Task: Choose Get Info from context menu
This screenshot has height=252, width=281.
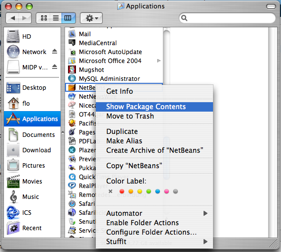Action: (x=154, y=91)
